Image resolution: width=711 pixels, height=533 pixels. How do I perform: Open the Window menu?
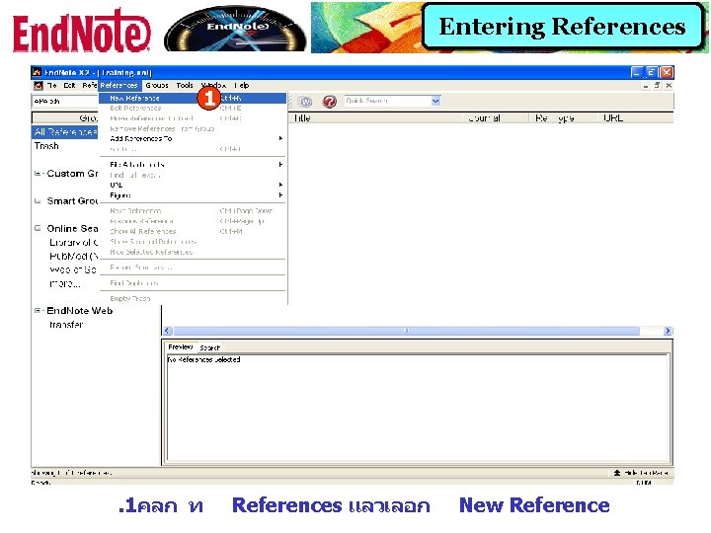click(213, 85)
